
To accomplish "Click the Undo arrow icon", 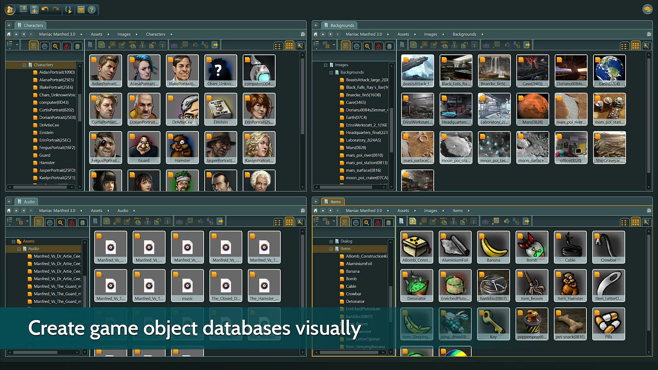I will click(x=45, y=10).
